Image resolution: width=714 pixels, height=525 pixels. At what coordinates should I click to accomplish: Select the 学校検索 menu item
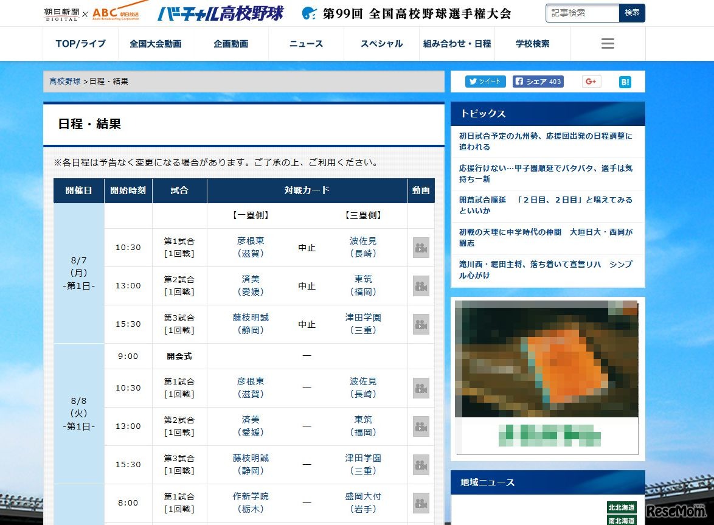532,44
